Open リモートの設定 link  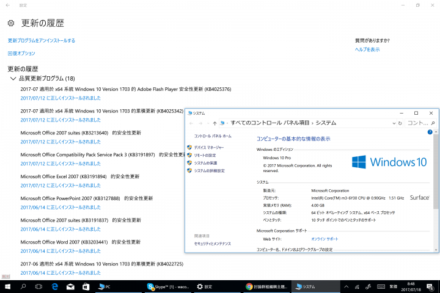tap(205, 155)
